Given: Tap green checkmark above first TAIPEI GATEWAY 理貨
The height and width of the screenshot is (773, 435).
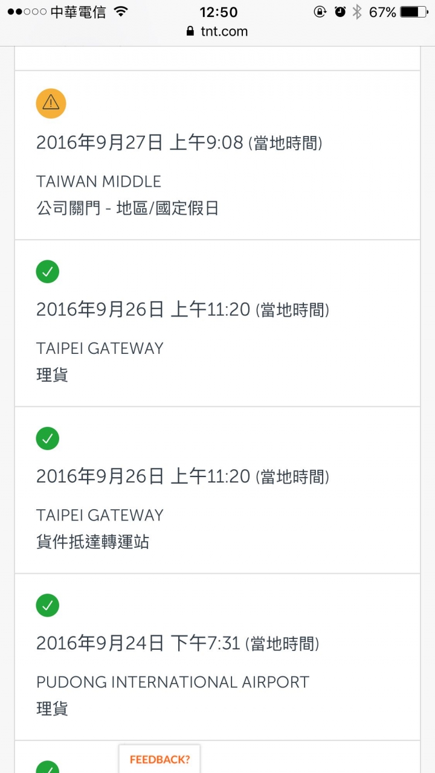Looking at the screenshot, I should pos(48,271).
